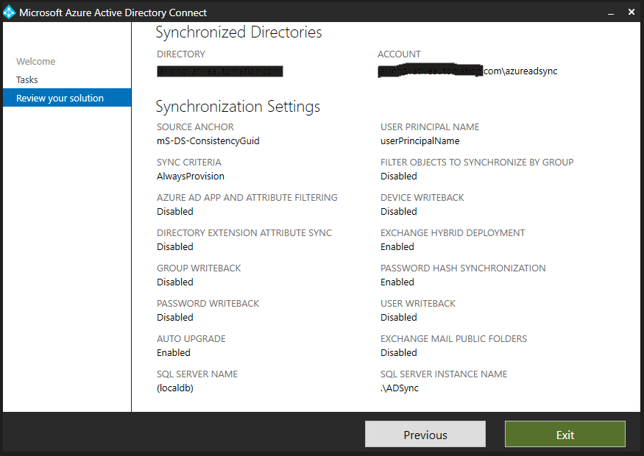Click the SQL SERVER INSTANCE NAME label
The image size is (644, 456).
tap(444, 374)
